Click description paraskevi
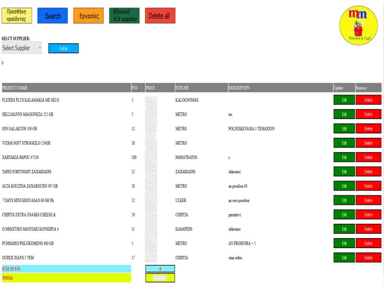This screenshot has width=384, height=288. tap(235, 215)
